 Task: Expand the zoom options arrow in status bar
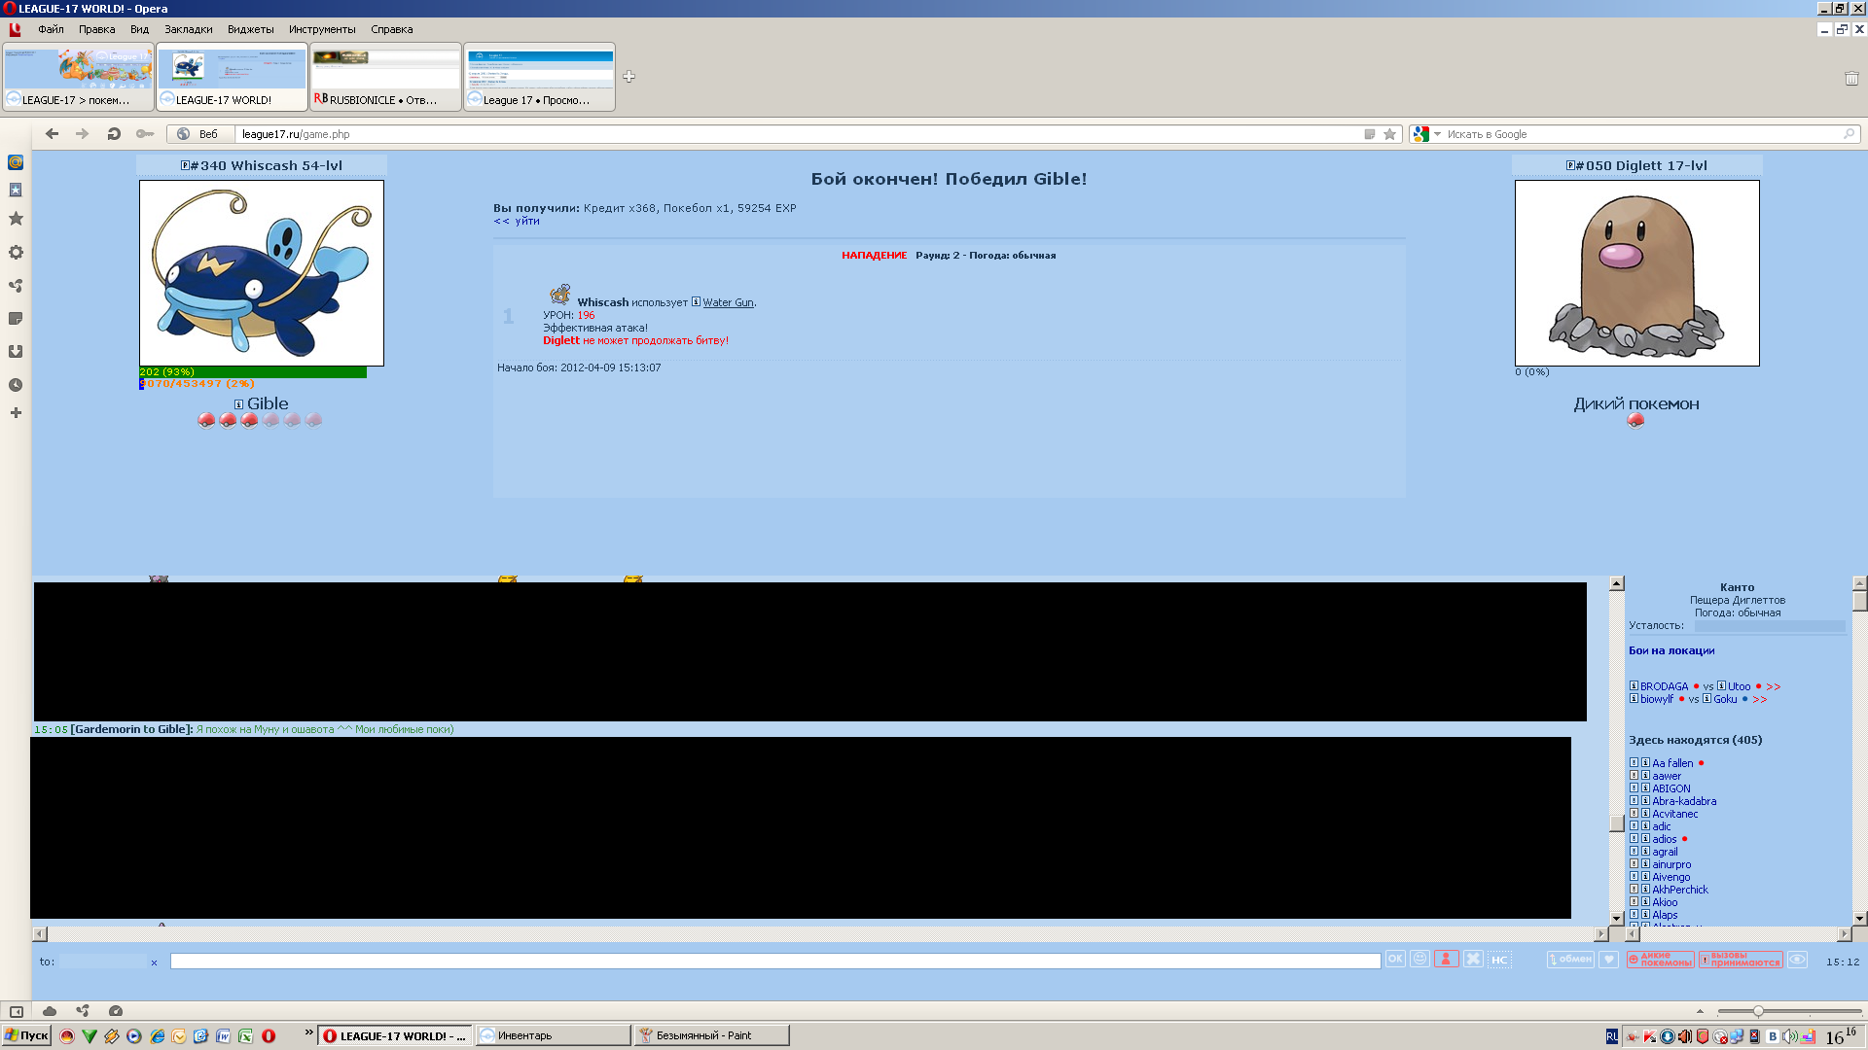[1700, 1011]
